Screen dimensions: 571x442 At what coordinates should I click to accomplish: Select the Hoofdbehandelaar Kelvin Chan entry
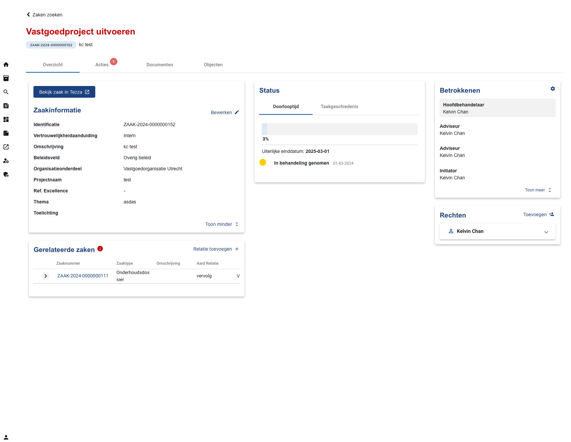coord(497,108)
